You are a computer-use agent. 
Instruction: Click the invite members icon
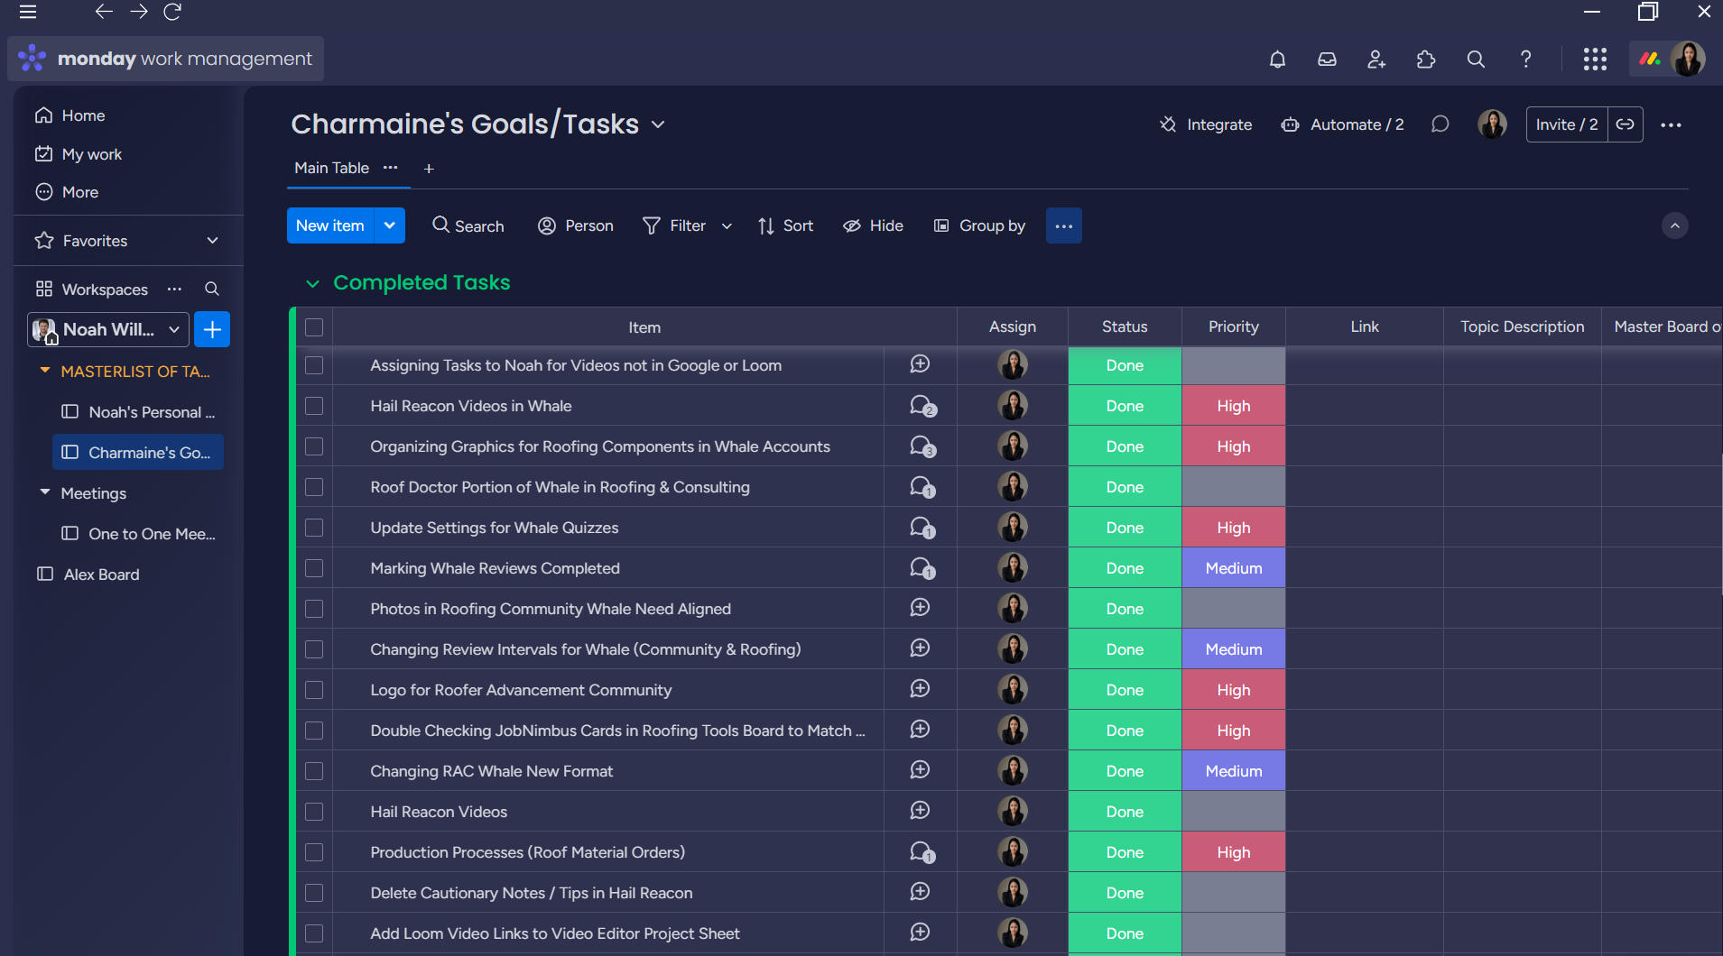point(1376,60)
